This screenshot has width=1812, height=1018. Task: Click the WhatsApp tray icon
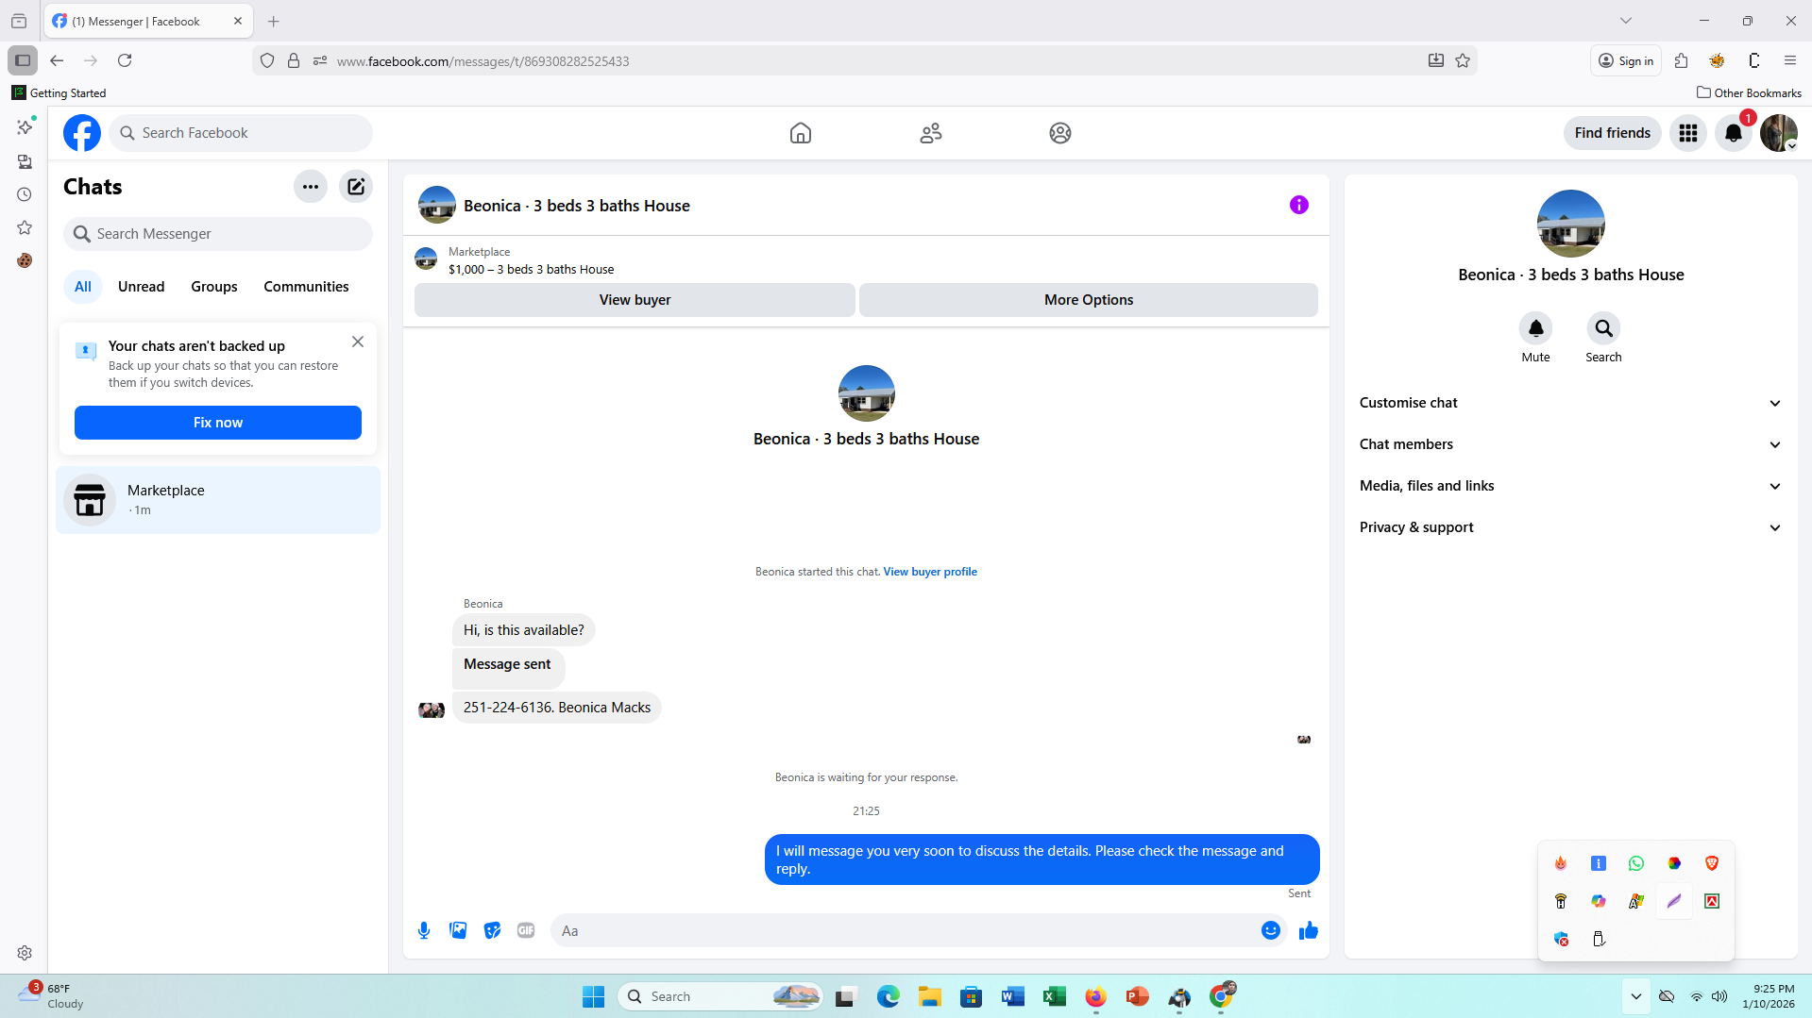(1636, 863)
